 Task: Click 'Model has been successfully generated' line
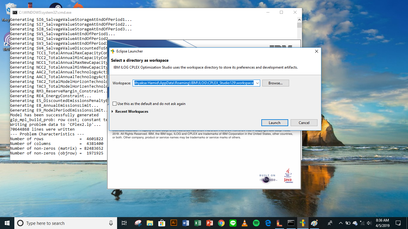coord(54,115)
